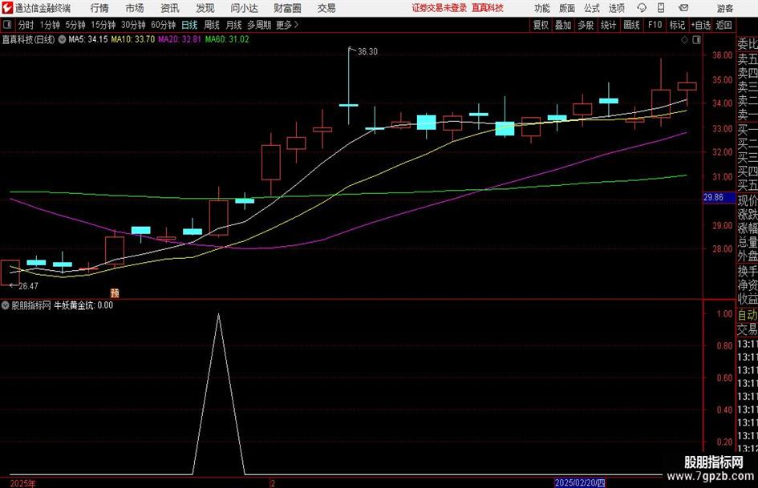This screenshot has height=488, width=758.
Task: Click the 换手 row in quote panel
Action: pyautogui.click(x=748, y=271)
